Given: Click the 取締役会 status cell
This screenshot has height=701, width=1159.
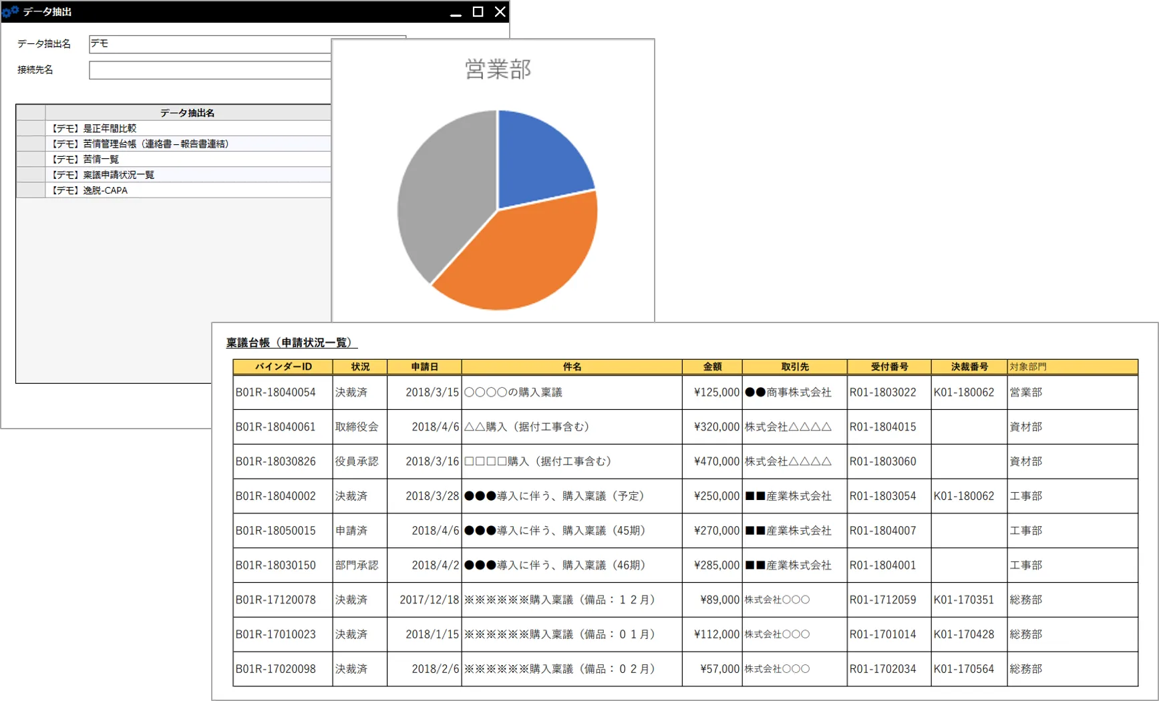Looking at the screenshot, I should click(360, 427).
